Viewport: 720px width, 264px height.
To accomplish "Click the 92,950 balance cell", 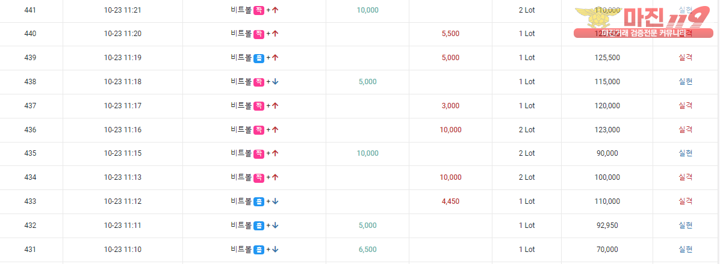I will coord(607,225).
